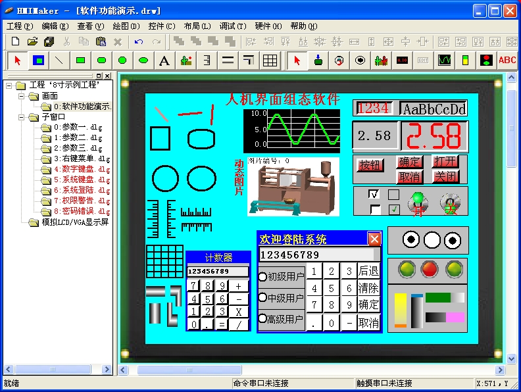Viewport: 521px width, 392px height.
Task: Select the 初级用户 radio button
Action: (x=262, y=277)
